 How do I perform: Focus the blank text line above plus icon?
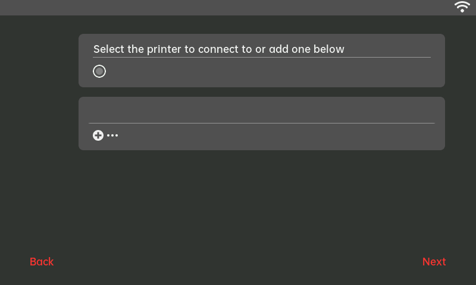point(262,112)
